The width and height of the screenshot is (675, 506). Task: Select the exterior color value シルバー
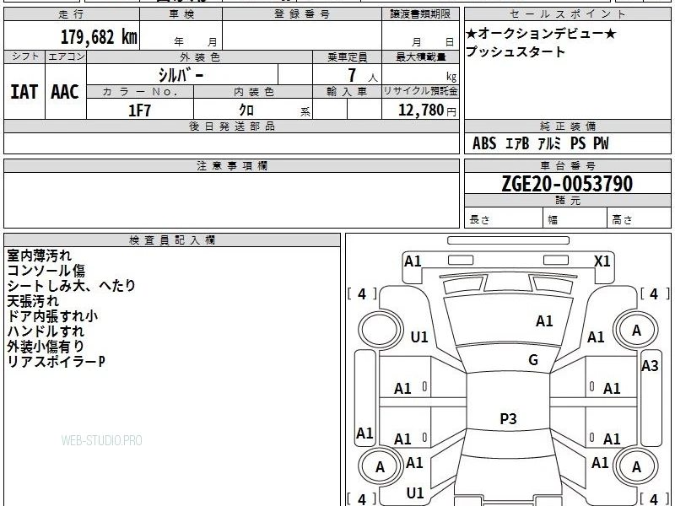tap(181, 75)
